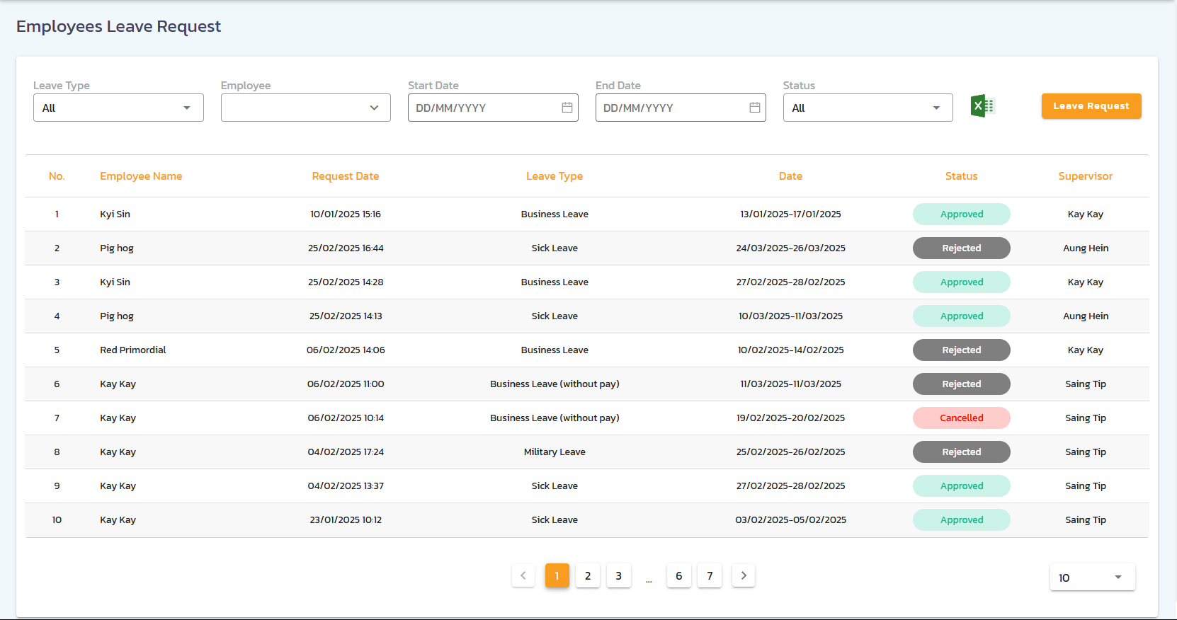Click the Approved status badge in row 1
This screenshot has height=620, width=1177.
961,214
